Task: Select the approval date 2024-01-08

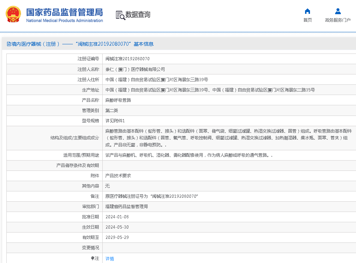Action: click(117, 217)
